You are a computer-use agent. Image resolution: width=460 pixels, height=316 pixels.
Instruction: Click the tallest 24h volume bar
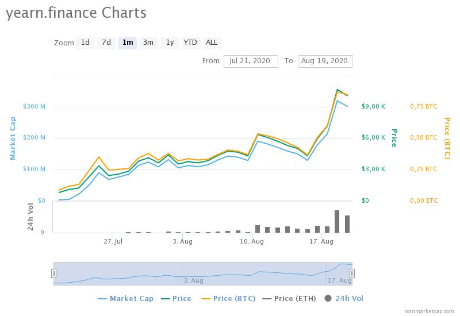[x=337, y=221]
